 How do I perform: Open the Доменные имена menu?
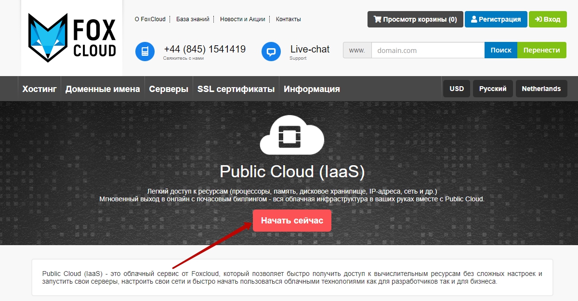click(x=103, y=89)
